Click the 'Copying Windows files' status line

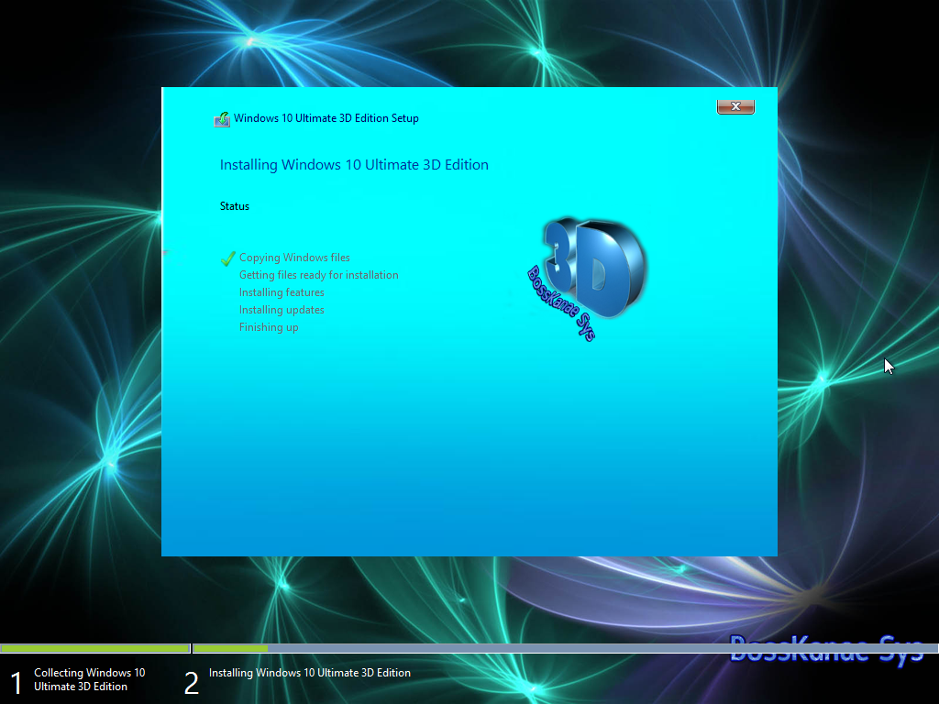point(294,258)
